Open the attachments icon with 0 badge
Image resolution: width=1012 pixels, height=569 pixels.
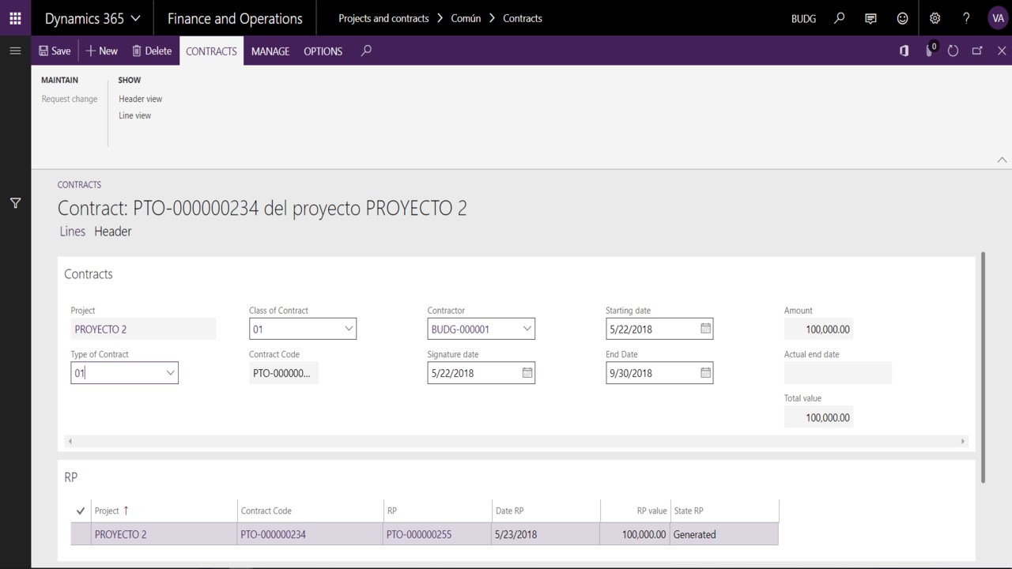point(930,50)
